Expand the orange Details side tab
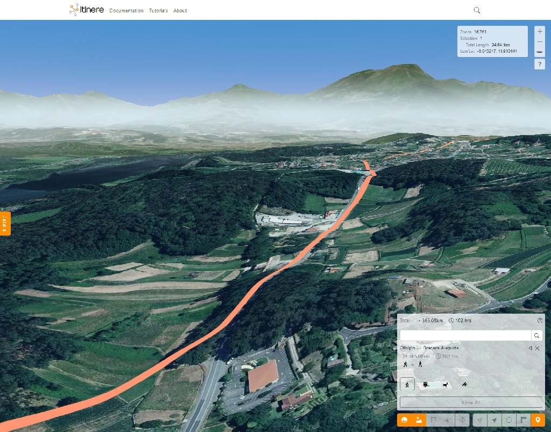Image resolution: width=551 pixels, height=432 pixels. pyautogui.click(x=5, y=223)
